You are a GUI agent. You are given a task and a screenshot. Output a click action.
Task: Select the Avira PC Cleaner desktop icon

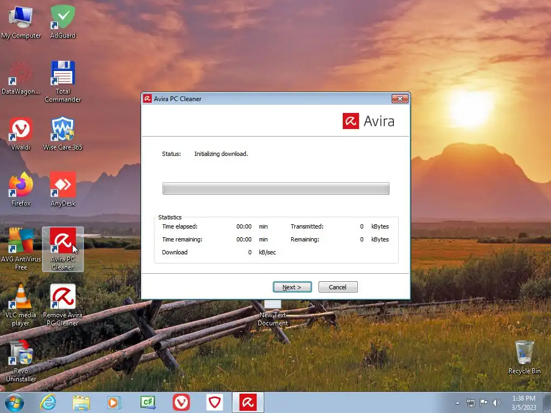tap(62, 248)
